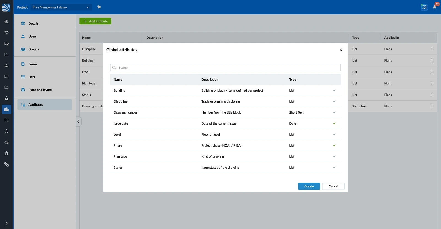Open the blue app switcher icon top right
441x229 pixels.
[424, 7]
